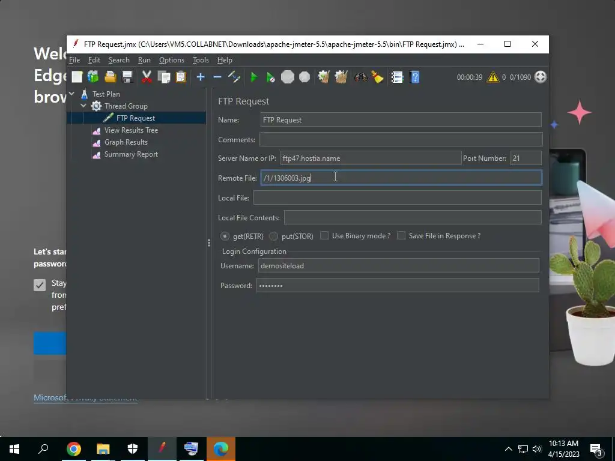
Task: Click the Copy icon in toolbar
Action: pyautogui.click(x=163, y=77)
